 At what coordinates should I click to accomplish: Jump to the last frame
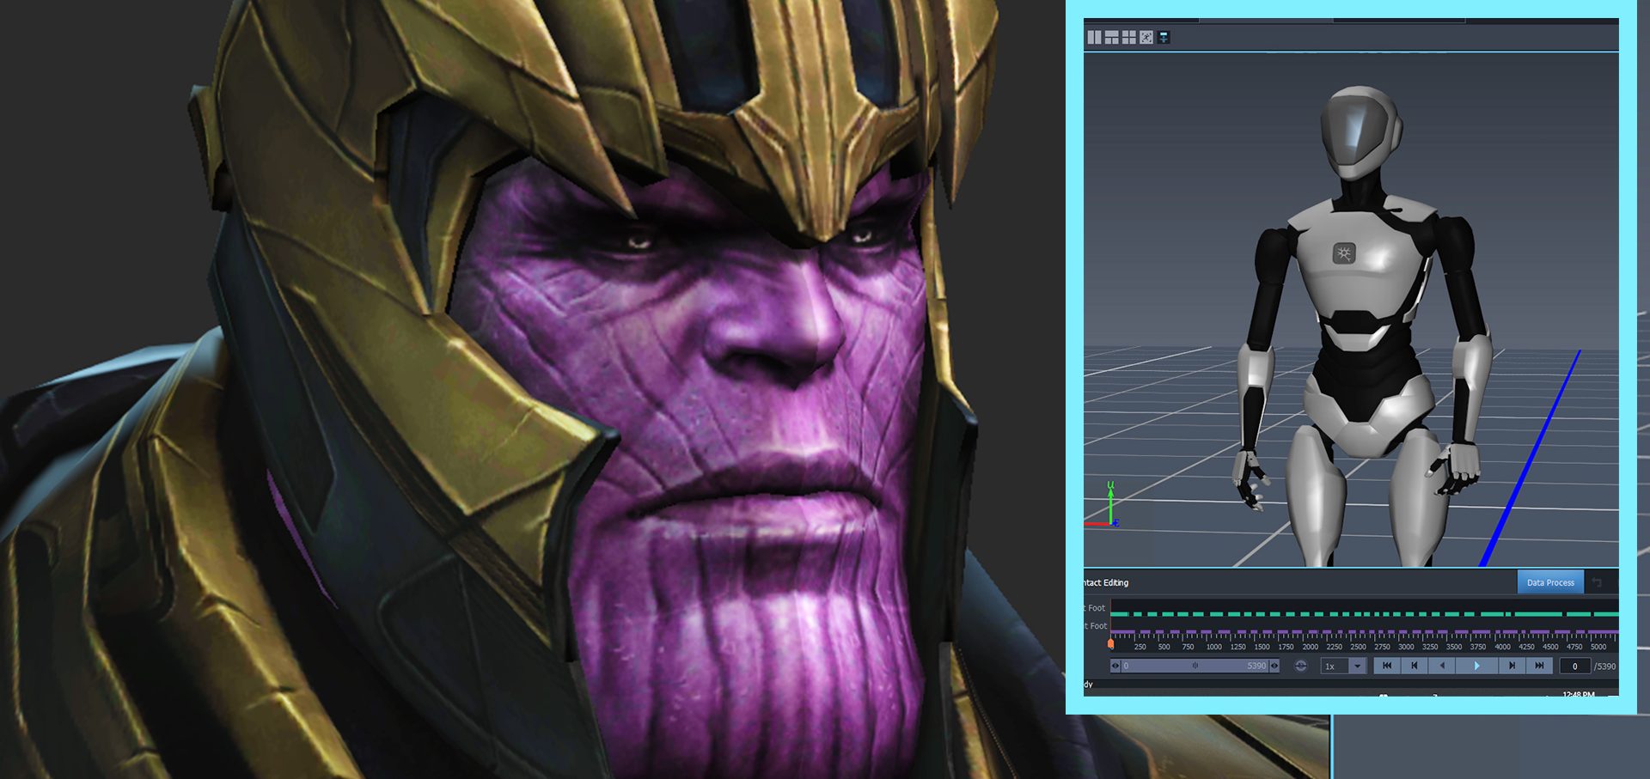coord(1539,666)
